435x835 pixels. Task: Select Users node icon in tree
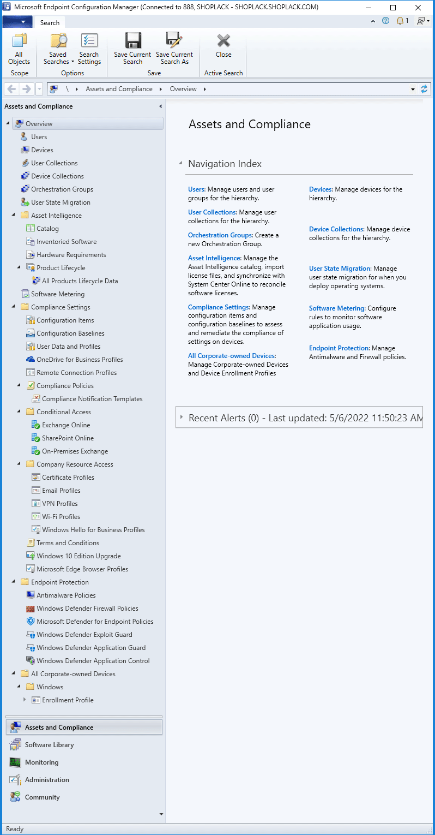[x=24, y=137]
